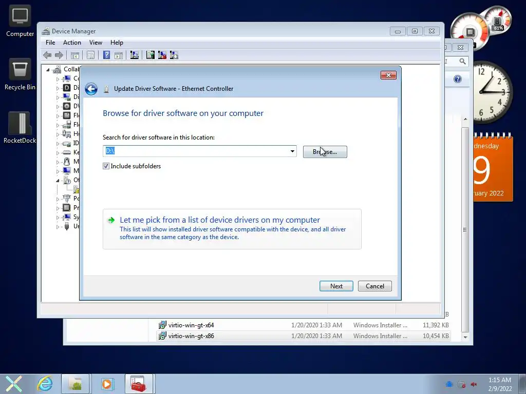Click the analog clock desktop gadget
The width and height of the screenshot is (526, 394).
coord(493,91)
